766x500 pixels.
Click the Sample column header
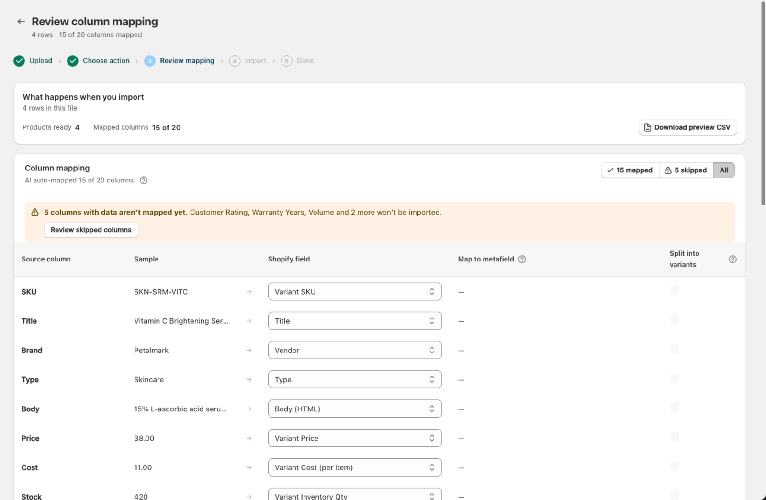(146, 259)
